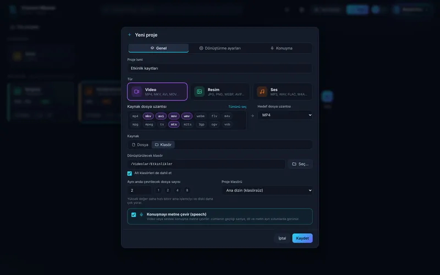Click the Kaydet button
440x275 pixels.
[302, 238]
